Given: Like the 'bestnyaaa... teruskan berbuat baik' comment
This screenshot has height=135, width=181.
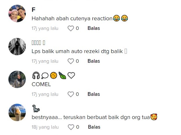Looking at the screenshot, I should 71,127.
